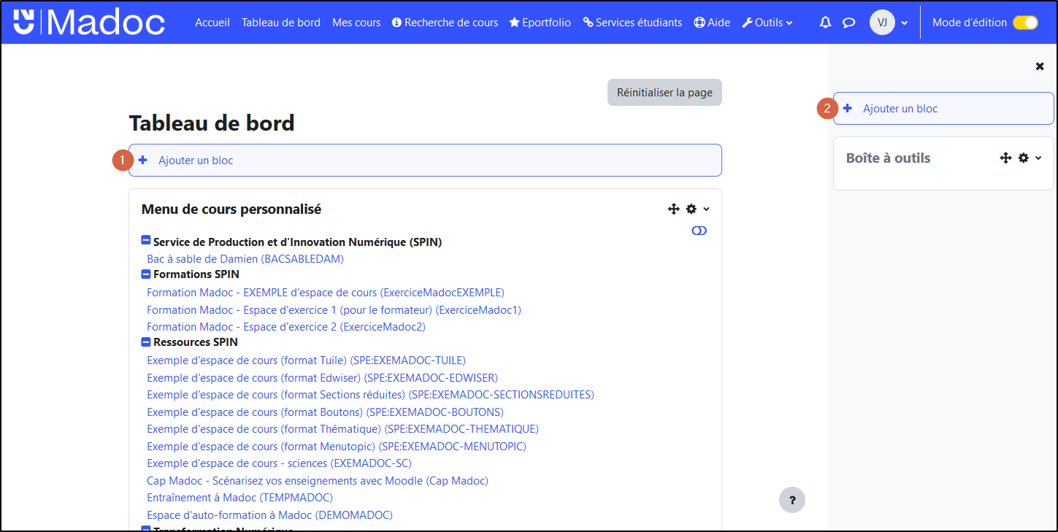Collapse Service de Production et d'Innovation Numérique
Image resolution: width=1058 pixels, height=532 pixels.
146,241
